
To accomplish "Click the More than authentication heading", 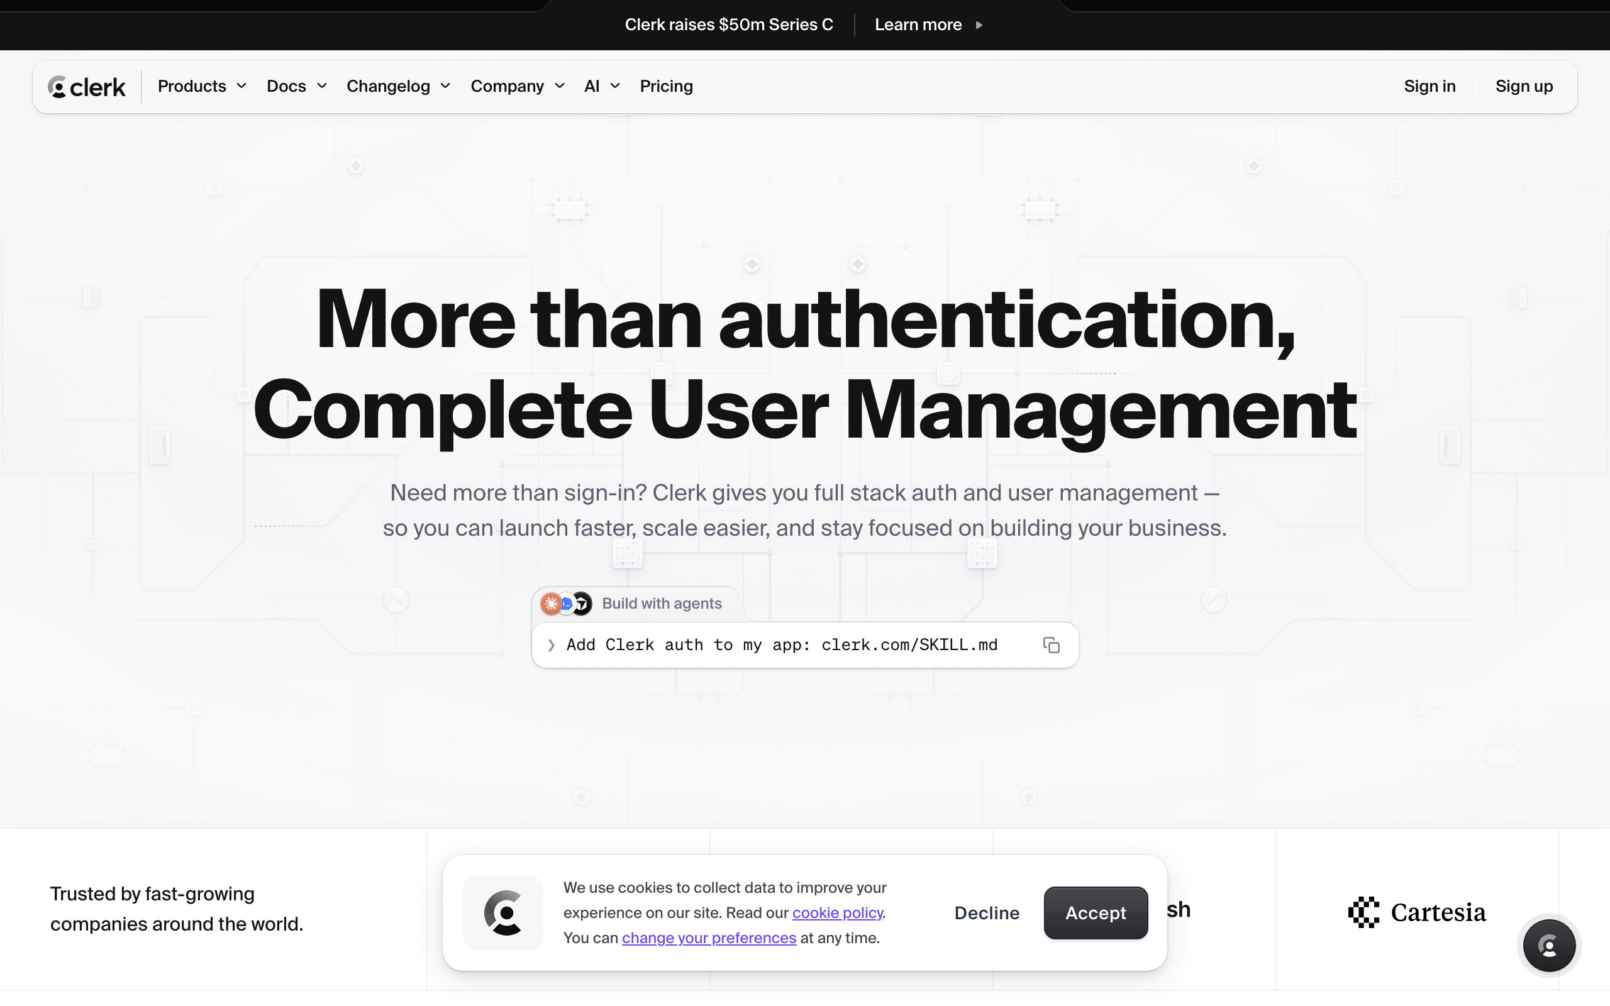I will pos(805,363).
